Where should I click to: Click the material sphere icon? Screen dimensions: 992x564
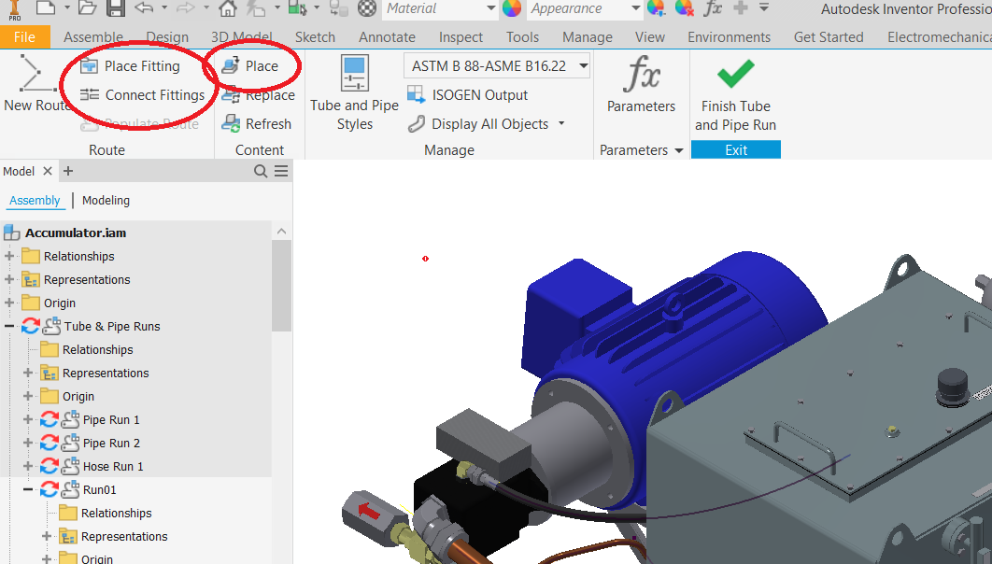tap(367, 8)
